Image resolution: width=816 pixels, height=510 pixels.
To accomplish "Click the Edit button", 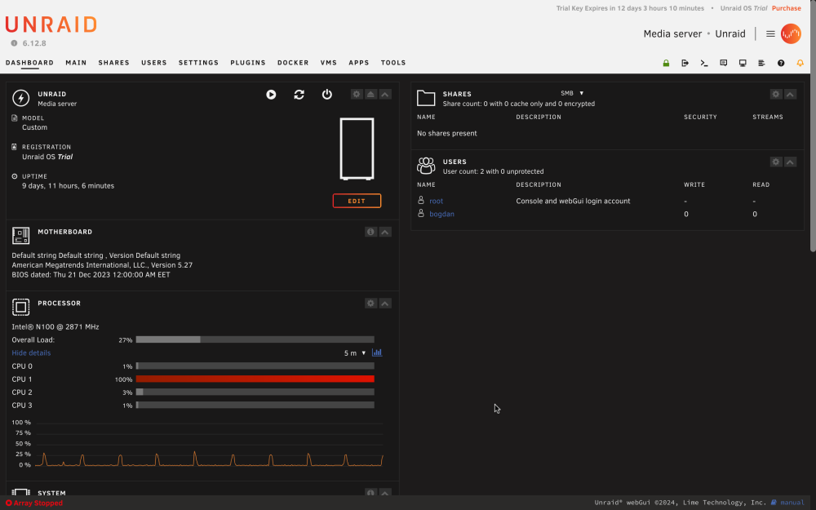I will [x=357, y=201].
